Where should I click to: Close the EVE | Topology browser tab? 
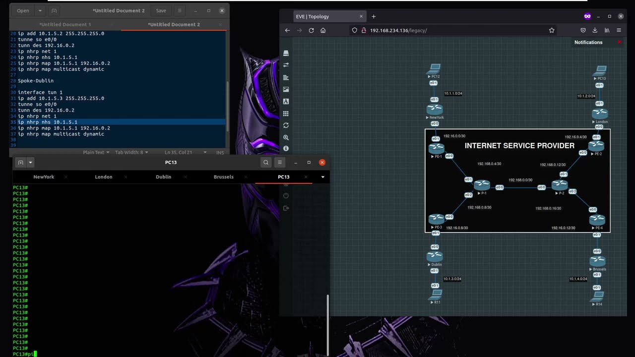coord(361,16)
